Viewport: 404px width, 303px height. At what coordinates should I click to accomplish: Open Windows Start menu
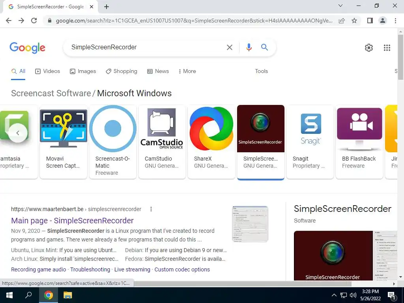[9, 295]
